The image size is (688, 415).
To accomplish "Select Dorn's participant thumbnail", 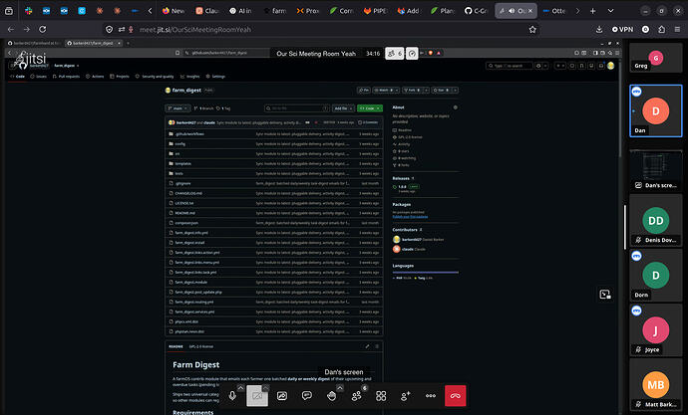I will [655, 275].
